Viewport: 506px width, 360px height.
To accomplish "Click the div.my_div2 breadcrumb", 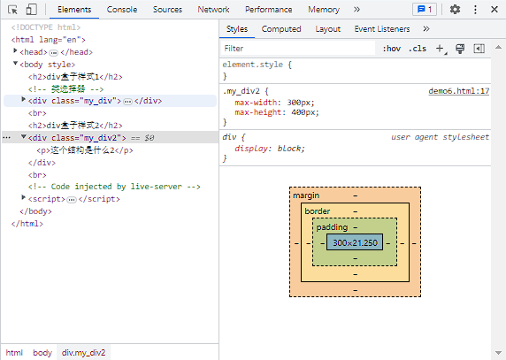I will coord(83,353).
